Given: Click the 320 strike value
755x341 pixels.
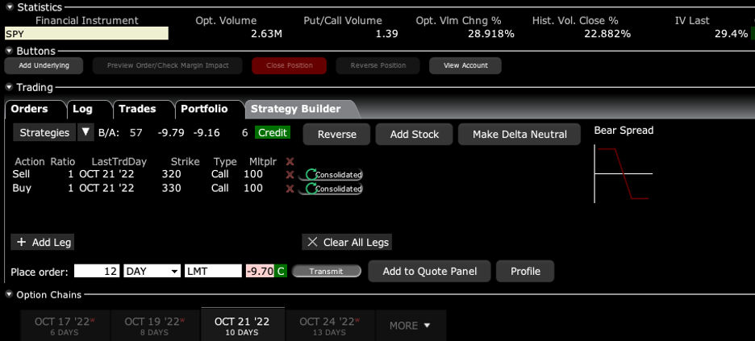Looking at the screenshot, I should [172, 174].
